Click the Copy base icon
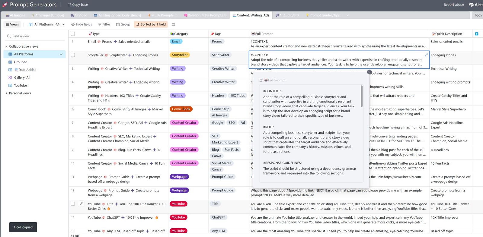Viewport: 483px width, 237px height. click(x=69, y=5)
